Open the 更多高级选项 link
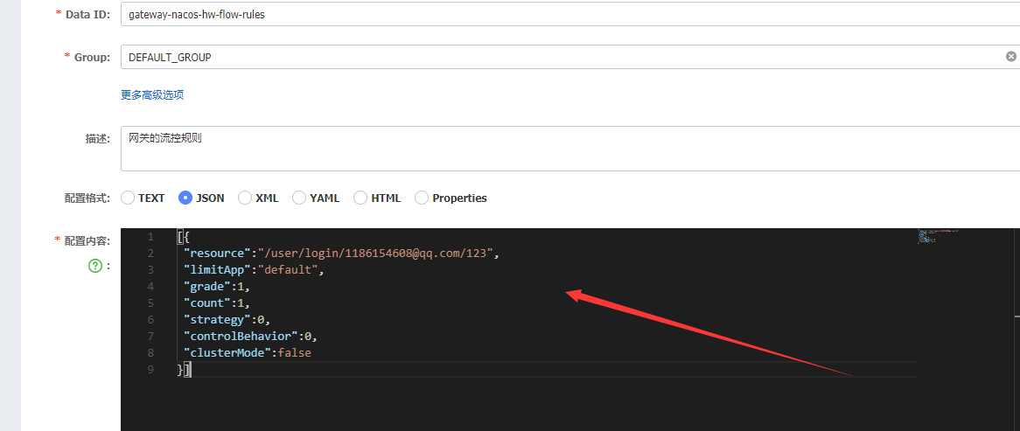 point(152,95)
